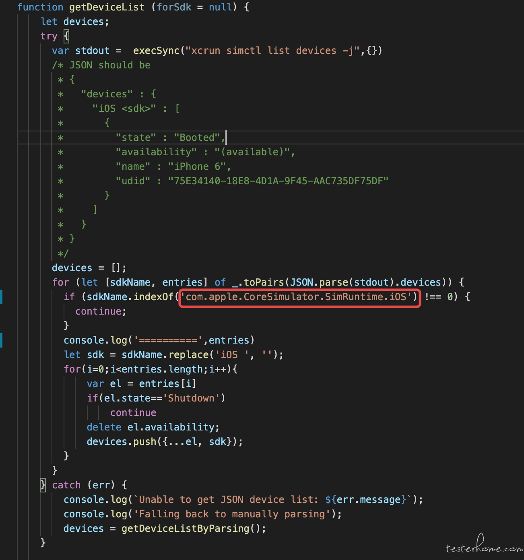Click the udid value 75E34140-18E8-4D1A-9F45-AAC735DF75DF
The width and height of the screenshot is (524, 560).
[x=278, y=181]
